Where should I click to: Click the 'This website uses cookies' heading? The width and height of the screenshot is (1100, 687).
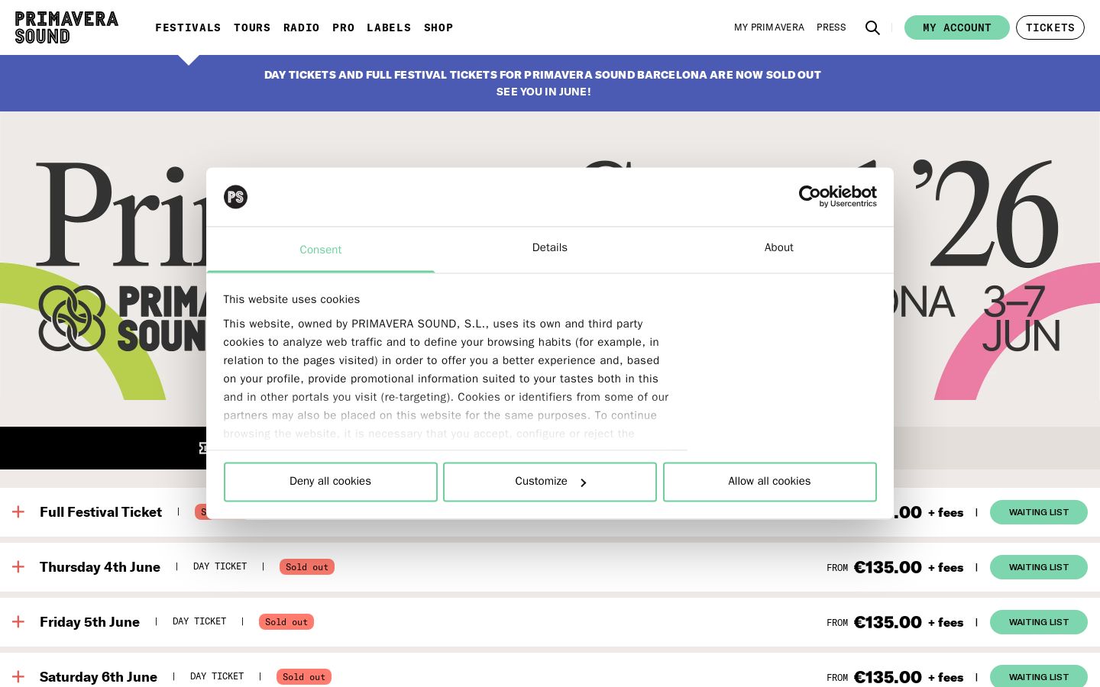coord(291,300)
